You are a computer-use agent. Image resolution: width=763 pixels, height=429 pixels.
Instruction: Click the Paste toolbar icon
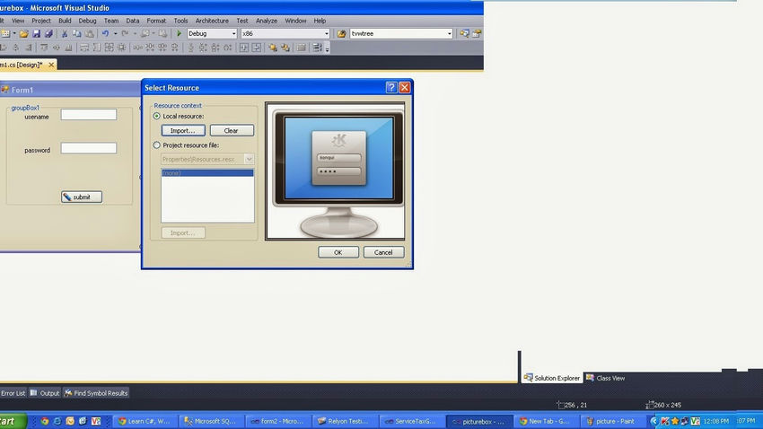[90, 33]
